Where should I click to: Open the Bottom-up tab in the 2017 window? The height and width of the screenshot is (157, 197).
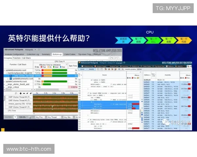(x=135, y=66)
